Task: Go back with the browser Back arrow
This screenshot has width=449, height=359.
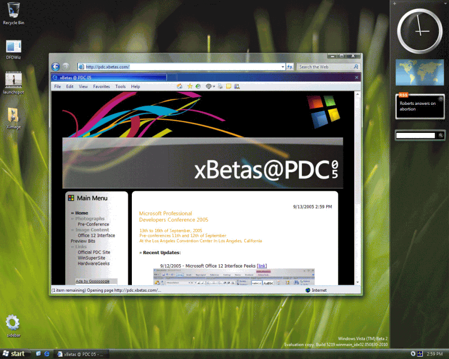Action: tap(56, 67)
